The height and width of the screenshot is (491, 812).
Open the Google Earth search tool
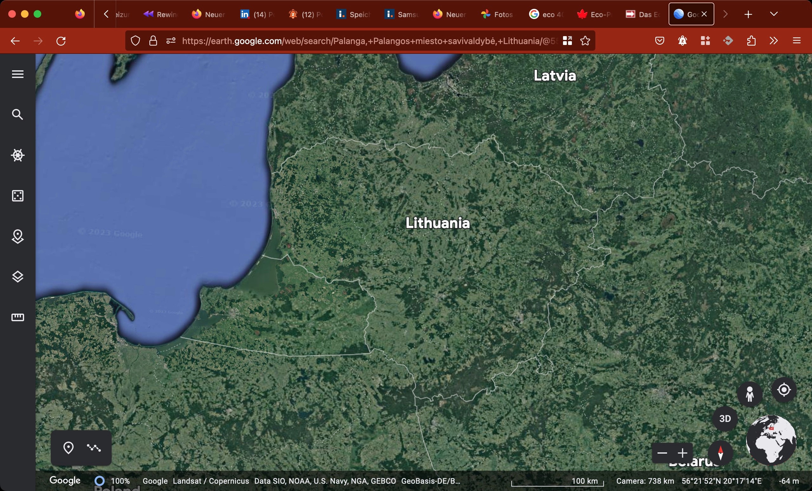tap(18, 115)
